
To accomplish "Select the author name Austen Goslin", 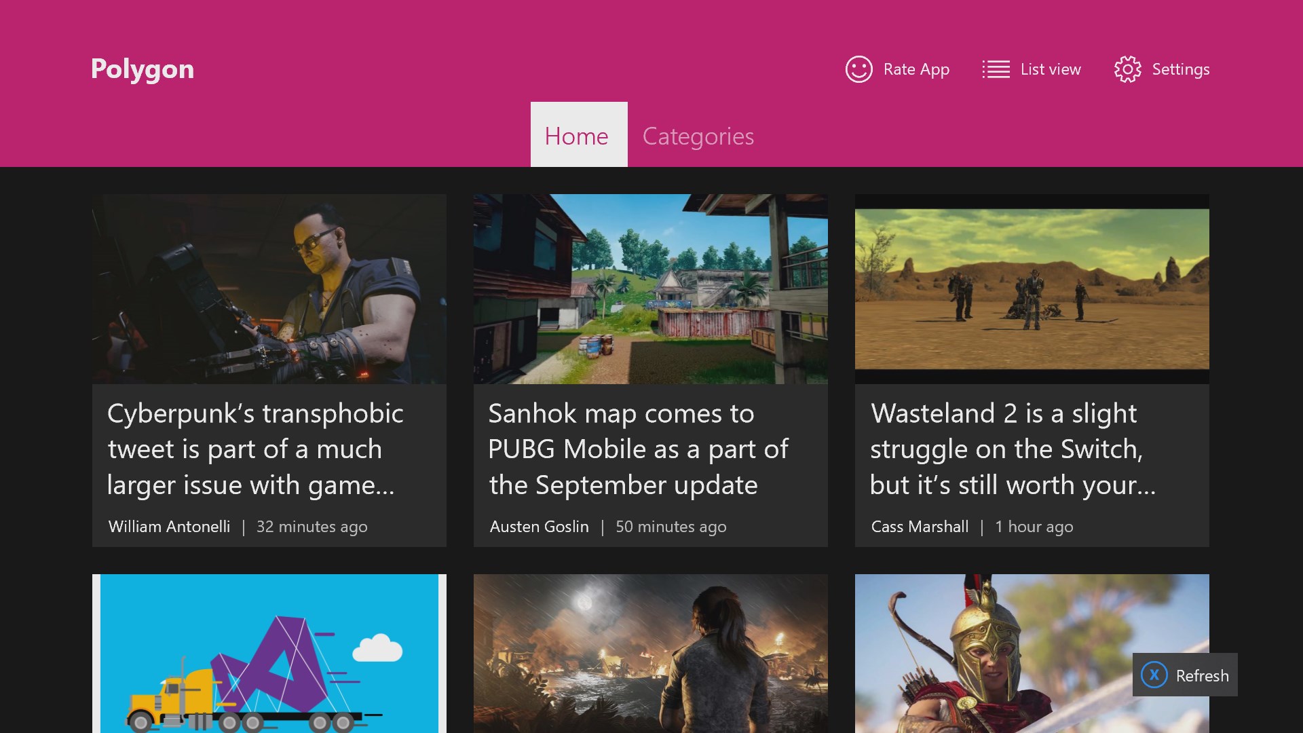I will 539,527.
